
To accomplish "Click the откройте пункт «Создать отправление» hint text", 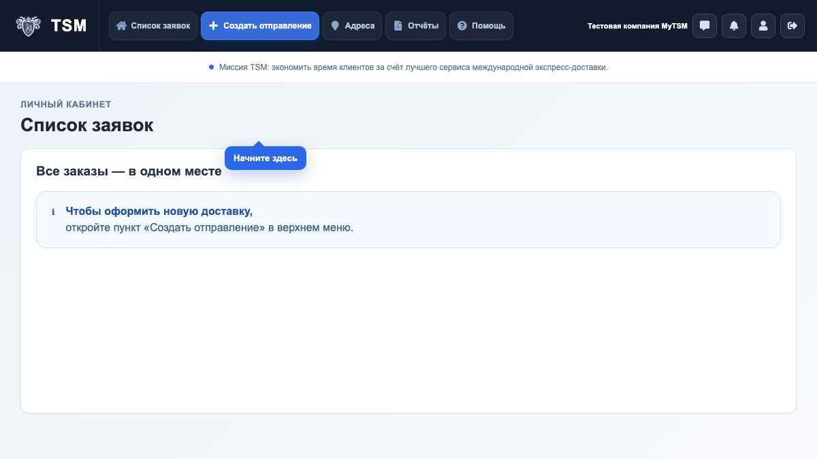I will tap(210, 228).
